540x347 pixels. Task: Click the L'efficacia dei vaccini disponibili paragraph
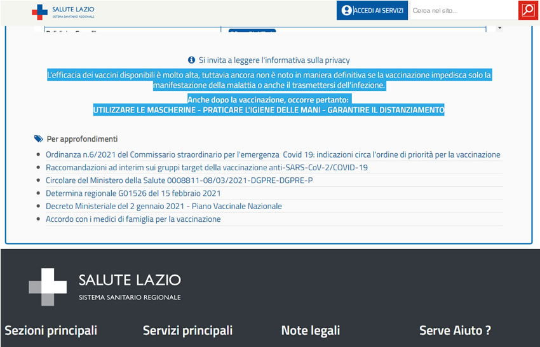tap(269, 80)
